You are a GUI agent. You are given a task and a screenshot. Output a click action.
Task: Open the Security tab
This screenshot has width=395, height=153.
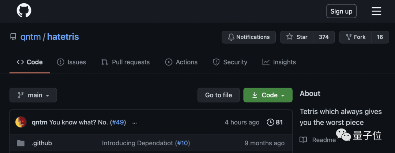(230, 62)
